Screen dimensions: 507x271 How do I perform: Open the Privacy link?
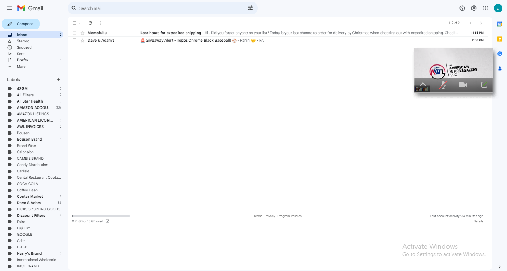[x=270, y=216]
